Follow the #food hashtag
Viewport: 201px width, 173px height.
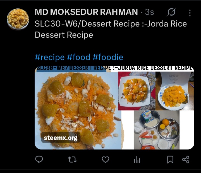[78, 57]
